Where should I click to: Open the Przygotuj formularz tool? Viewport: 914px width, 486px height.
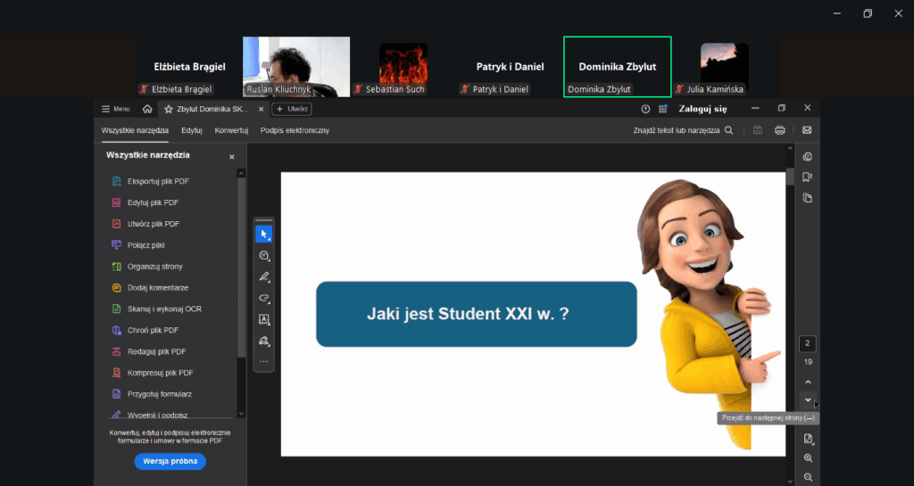coord(152,394)
